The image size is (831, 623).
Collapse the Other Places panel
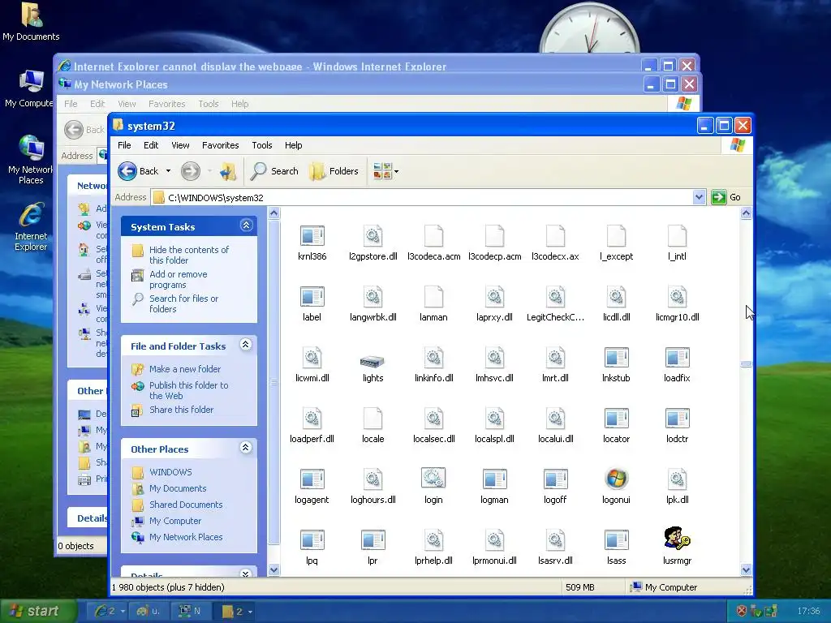[x=245, y=448]
